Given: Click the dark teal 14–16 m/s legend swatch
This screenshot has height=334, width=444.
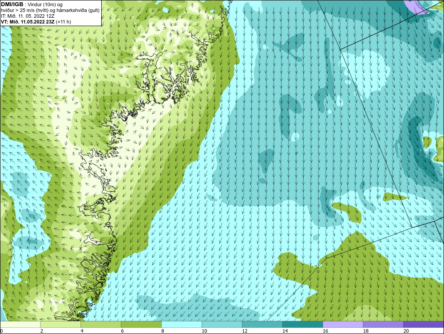Looking at the screenshot, I should (303, 324).
